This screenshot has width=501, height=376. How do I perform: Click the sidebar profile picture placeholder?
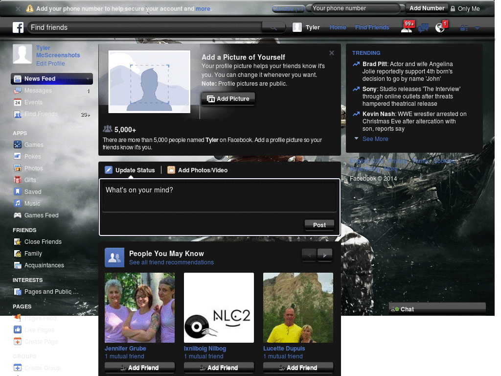click(23, 54)
